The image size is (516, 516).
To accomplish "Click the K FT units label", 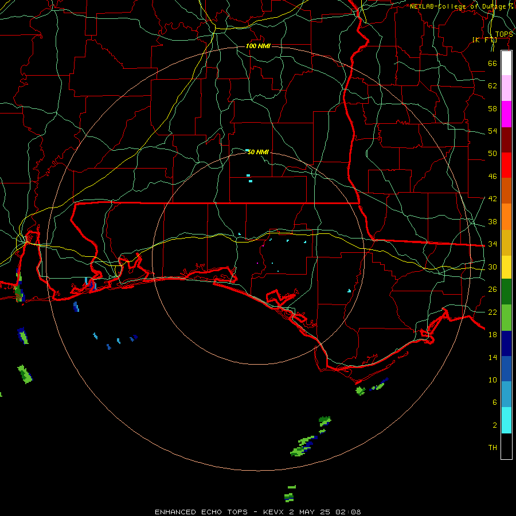I will pyautogui.click(x=484, y=40).
